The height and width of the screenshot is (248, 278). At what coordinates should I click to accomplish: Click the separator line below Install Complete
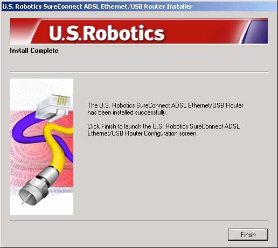click(x=139, y=72)
